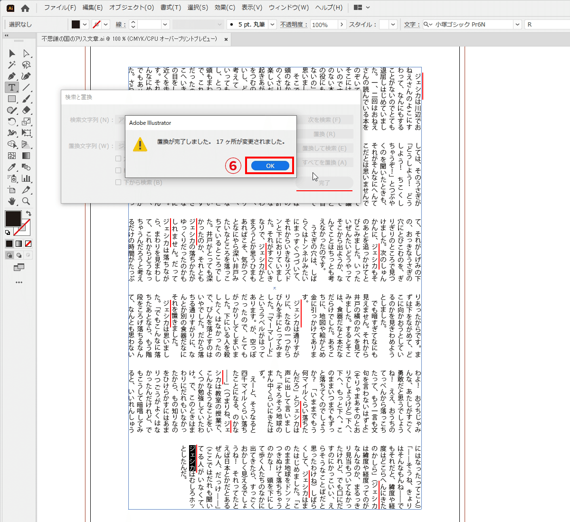Pick the Shaper tool
The width and height of the screenshot is (570, 522).
pos(12,110)
